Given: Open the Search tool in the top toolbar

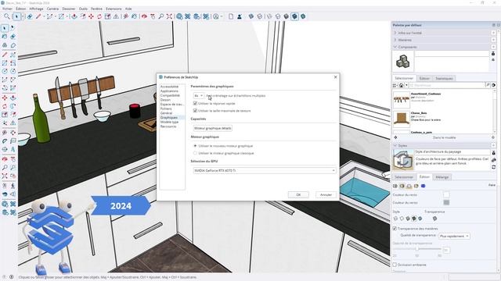Looking at the screenshot, I should tap(7, 16).
